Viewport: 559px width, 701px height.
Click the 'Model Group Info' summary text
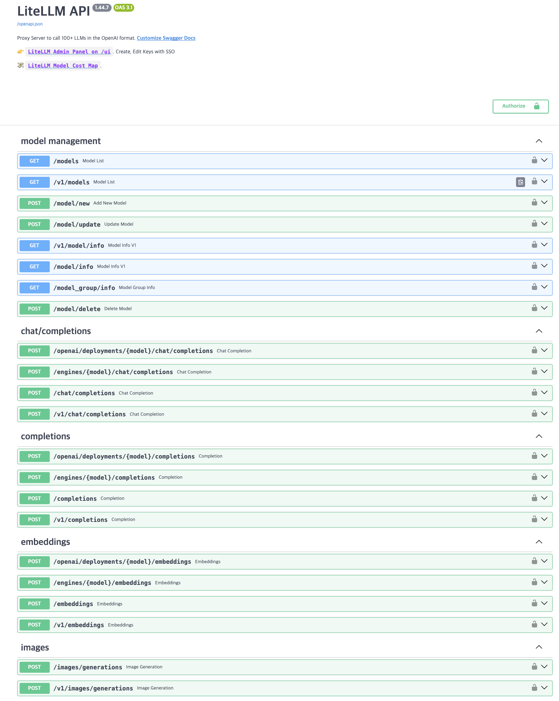click(137, 288)
